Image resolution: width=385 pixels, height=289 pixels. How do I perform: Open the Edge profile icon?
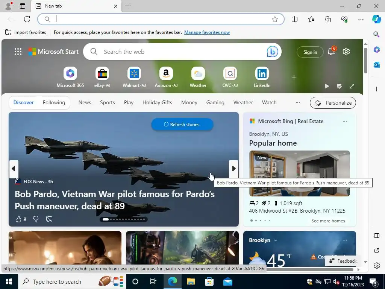(x=8, y=6)
